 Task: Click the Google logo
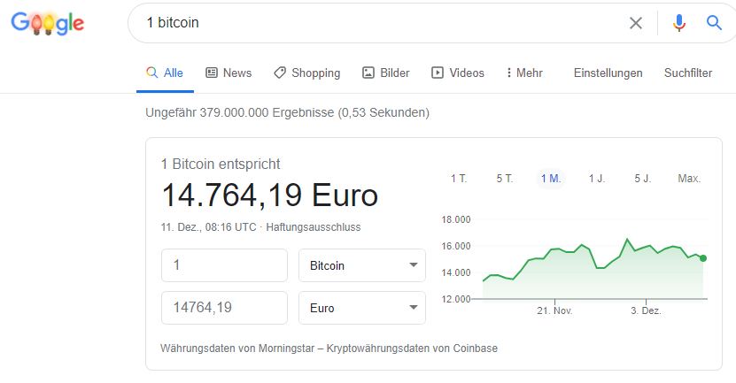click(47, 23)
